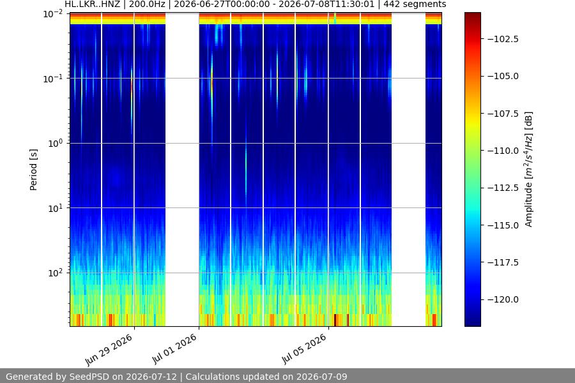
Task: Click the '−120.0' colorbar tick value
Action: 503,300
